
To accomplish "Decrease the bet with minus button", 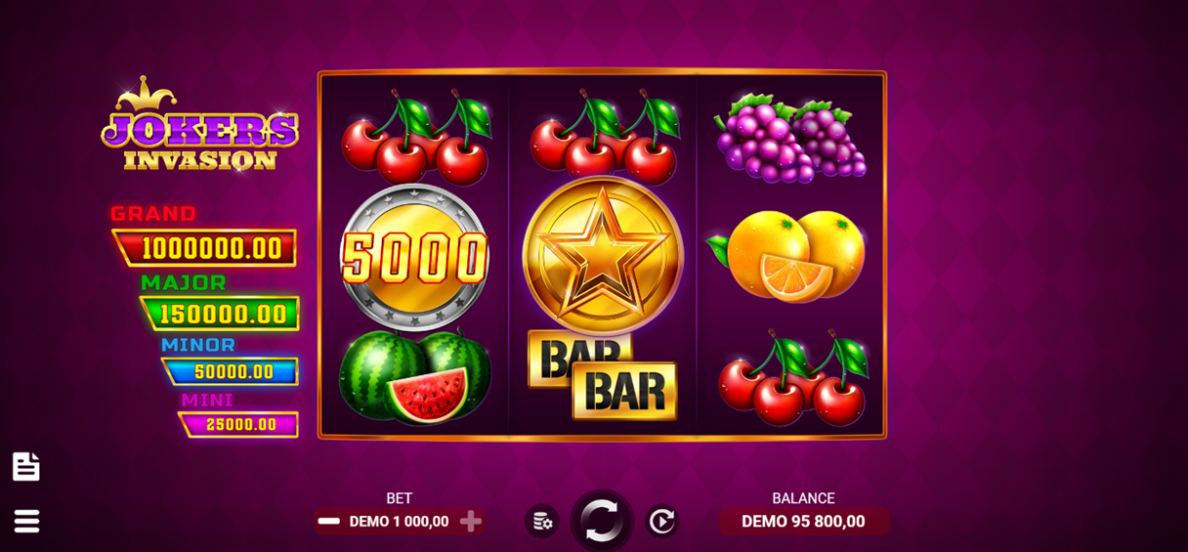I will (329, 521).
